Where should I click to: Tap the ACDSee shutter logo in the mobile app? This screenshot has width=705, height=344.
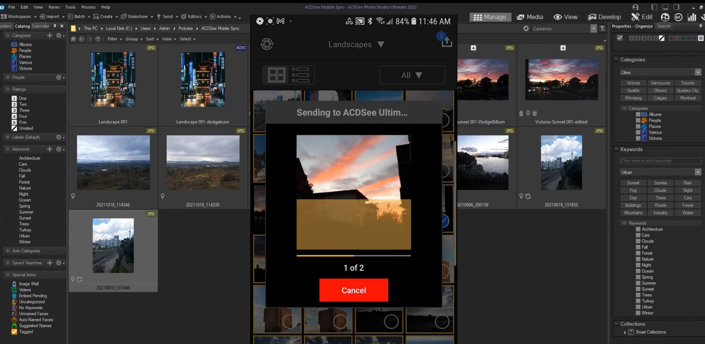click(267, 44)
